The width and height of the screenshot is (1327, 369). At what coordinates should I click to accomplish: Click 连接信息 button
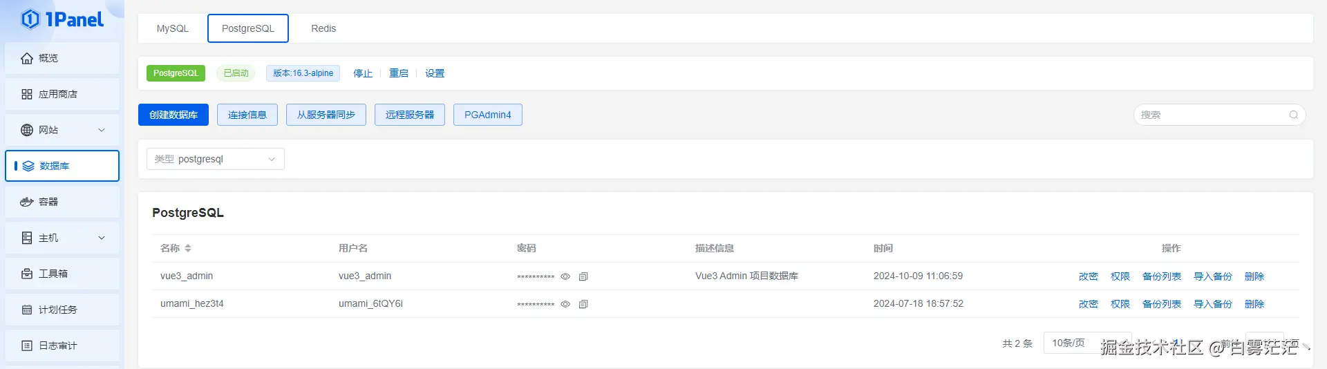tap(247, 115)
